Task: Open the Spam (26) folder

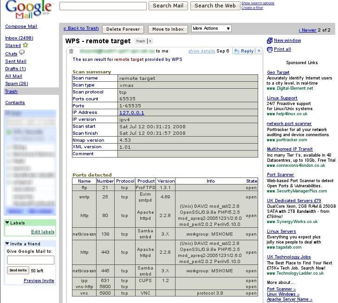Action: pyautogui.click(x=17, y=84)
